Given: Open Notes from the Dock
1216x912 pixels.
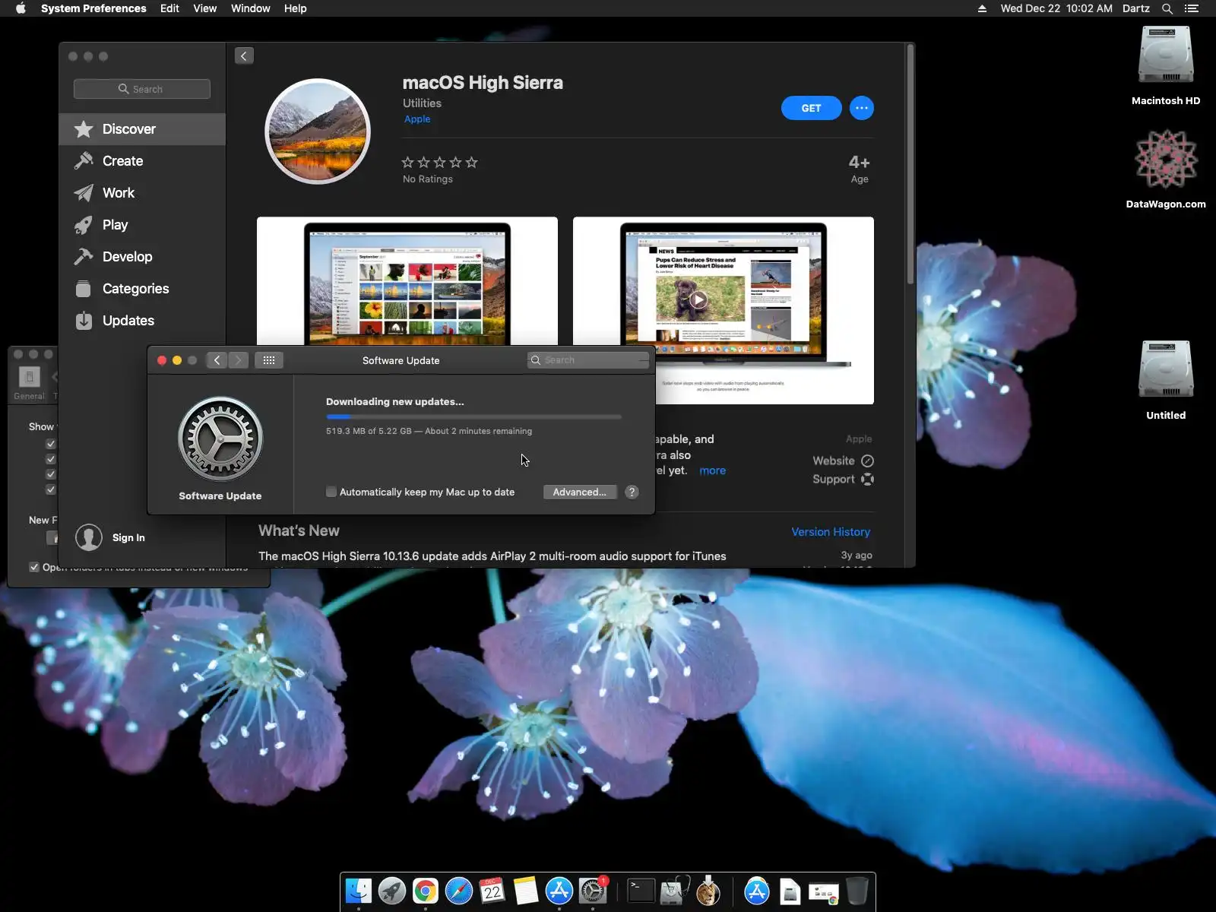Looking at the screenshot, I should tap(526, 891).
